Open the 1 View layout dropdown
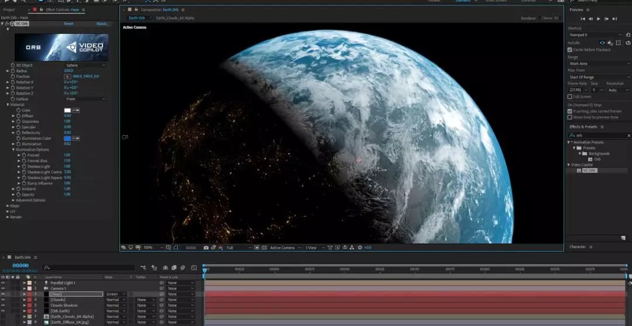This screenshot has width=632, height=326. click(315, 248)
